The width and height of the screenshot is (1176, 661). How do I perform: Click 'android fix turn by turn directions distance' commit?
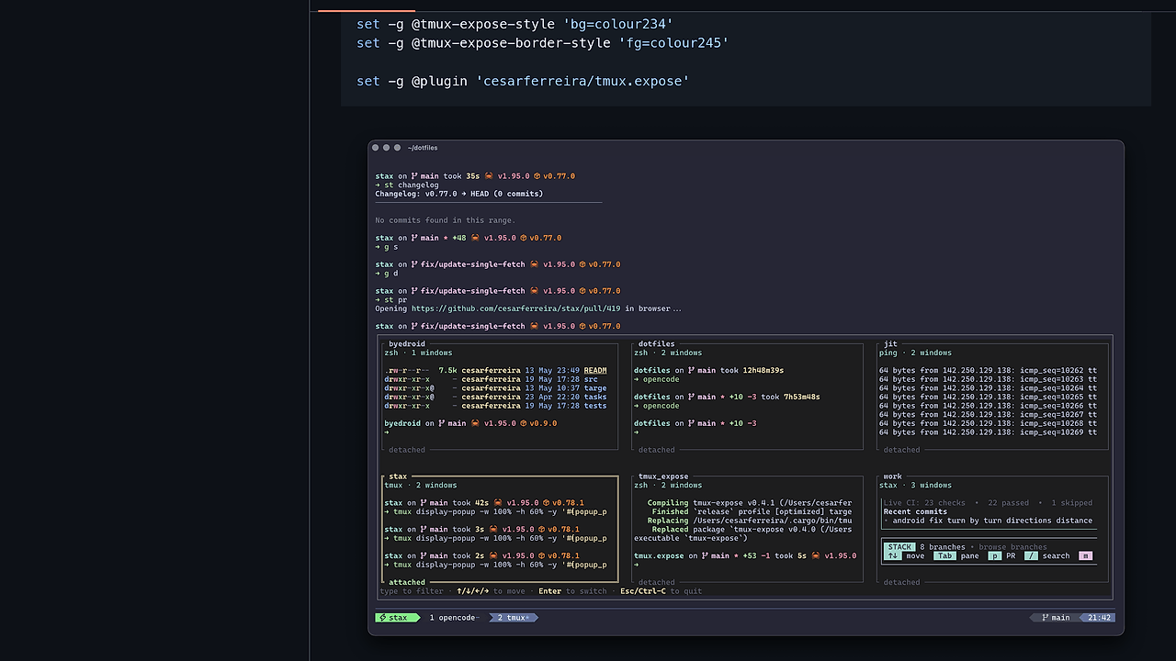pyautogui.click(x=993, y=521)
